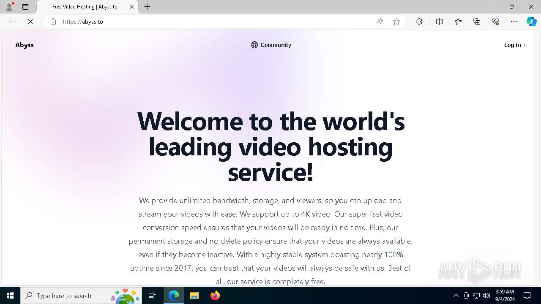Add this page to favorites star

(x=396, y=22)
